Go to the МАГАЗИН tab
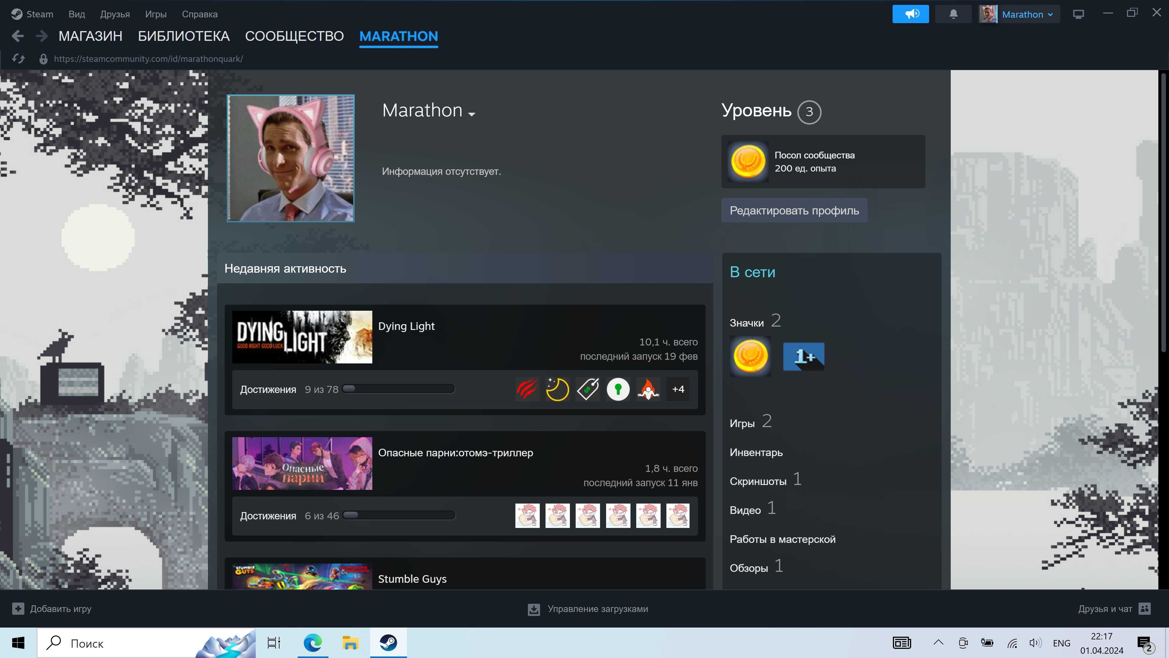The width and height of the screenshot is (1169, 658). pyautogui.click(x=90, y=36)
